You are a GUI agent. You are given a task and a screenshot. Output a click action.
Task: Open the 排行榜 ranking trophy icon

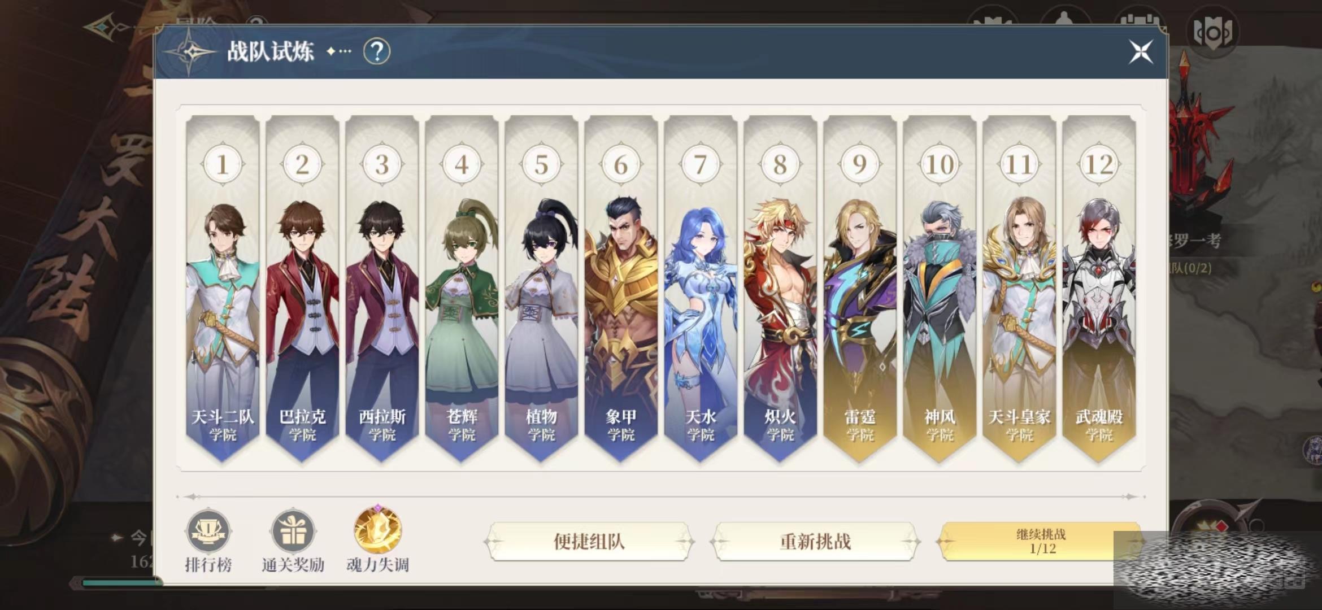point(208,531)
